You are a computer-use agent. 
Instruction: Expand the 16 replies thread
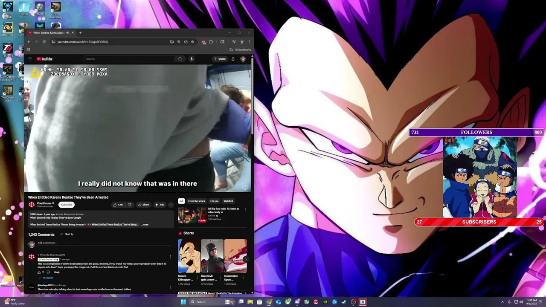[x=46, y=278]
